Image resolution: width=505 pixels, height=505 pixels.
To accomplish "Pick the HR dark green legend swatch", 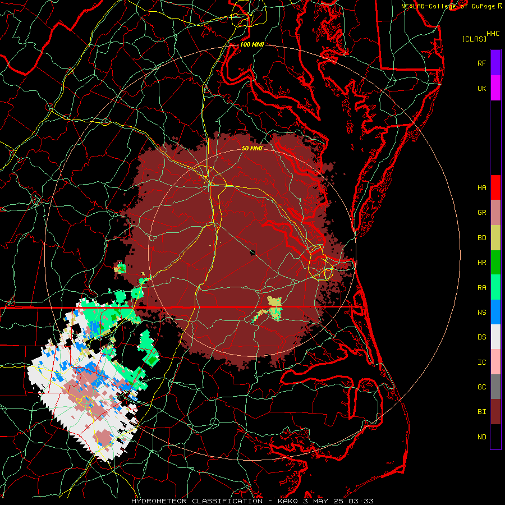I will click(x=495, y=263).
